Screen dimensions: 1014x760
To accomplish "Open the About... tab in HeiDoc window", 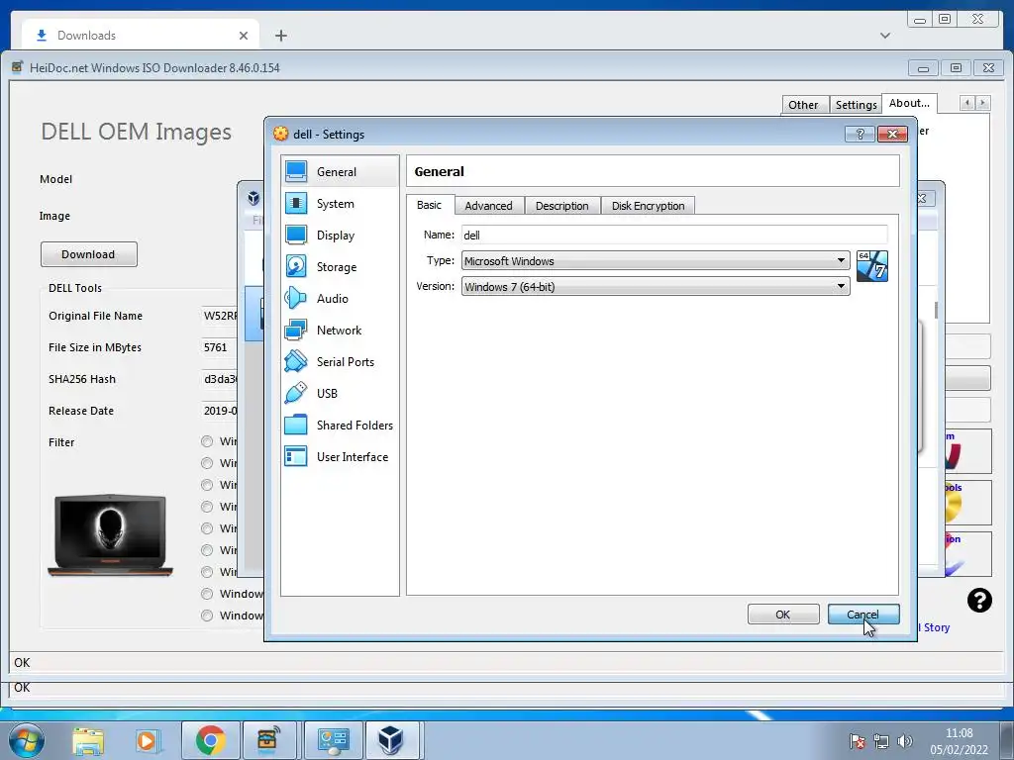I will pos(909,103).
